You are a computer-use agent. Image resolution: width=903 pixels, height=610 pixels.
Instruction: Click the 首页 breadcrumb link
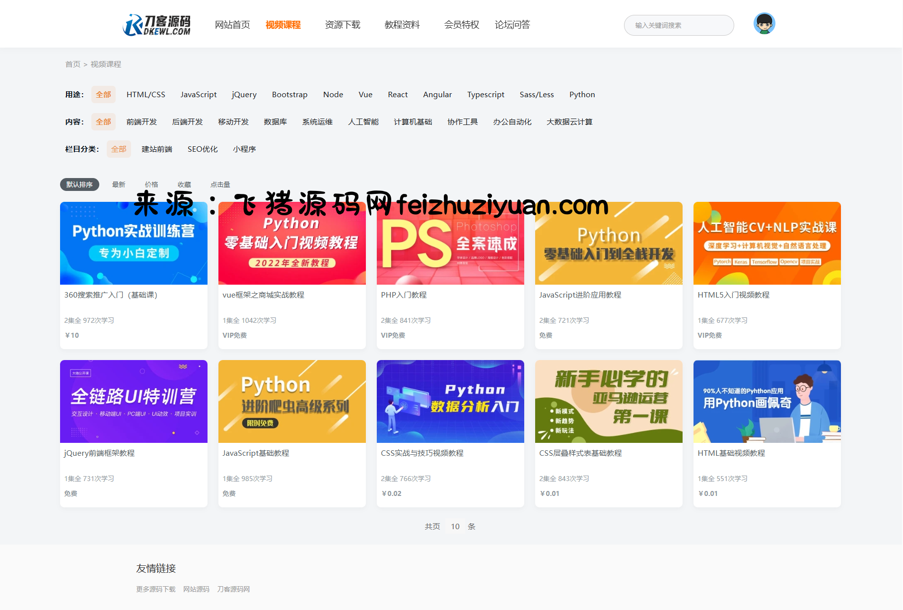(x=72, y=64)
